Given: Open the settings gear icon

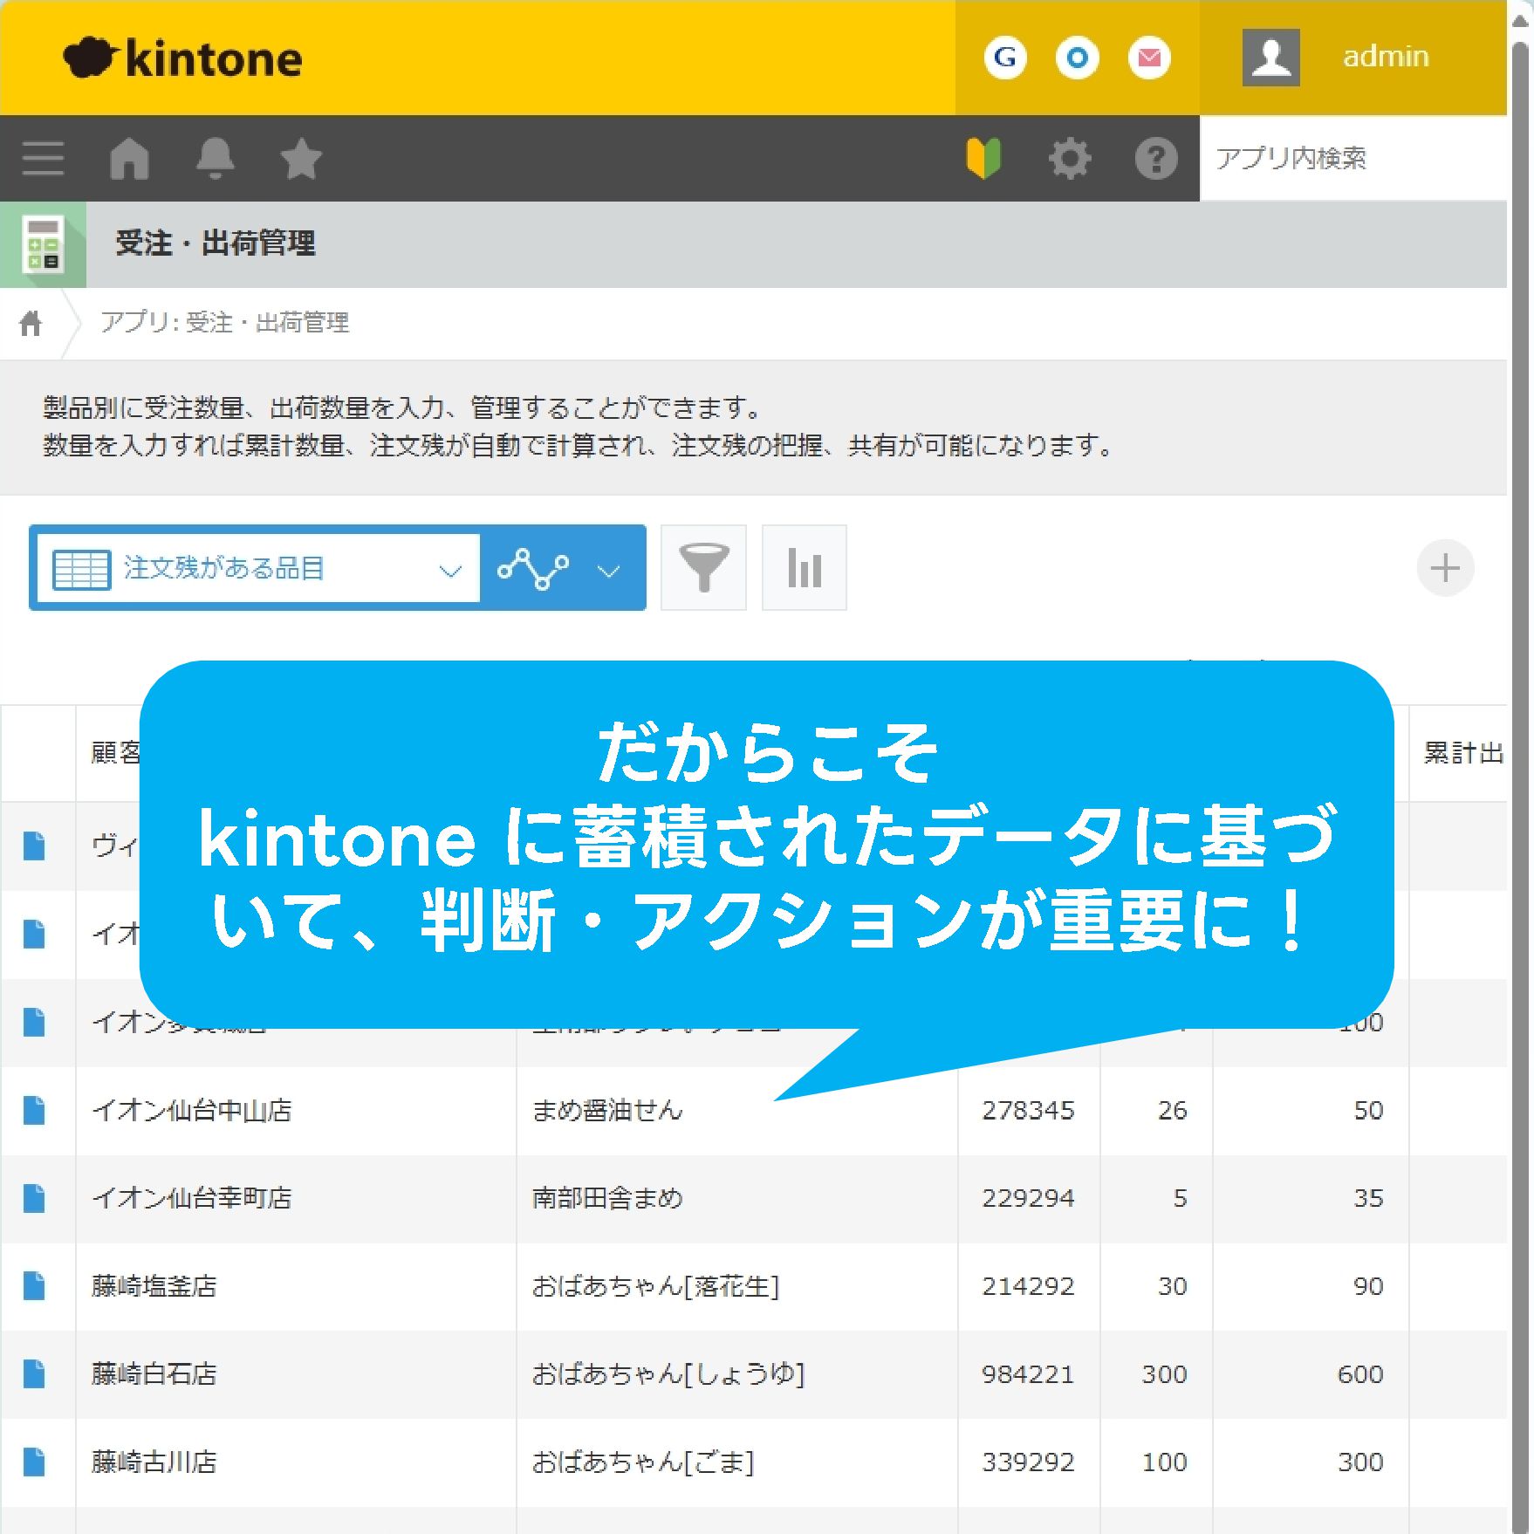Looking at the screenshot, I should click(x=1070, y=158).
